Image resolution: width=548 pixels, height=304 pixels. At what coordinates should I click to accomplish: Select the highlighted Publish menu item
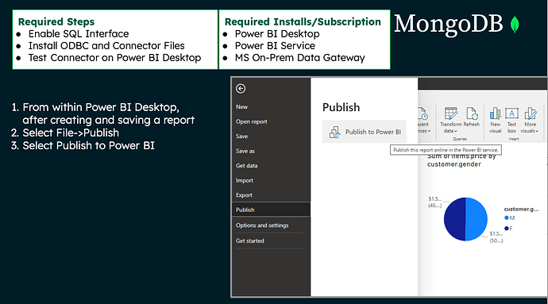[x=271, y=210]
